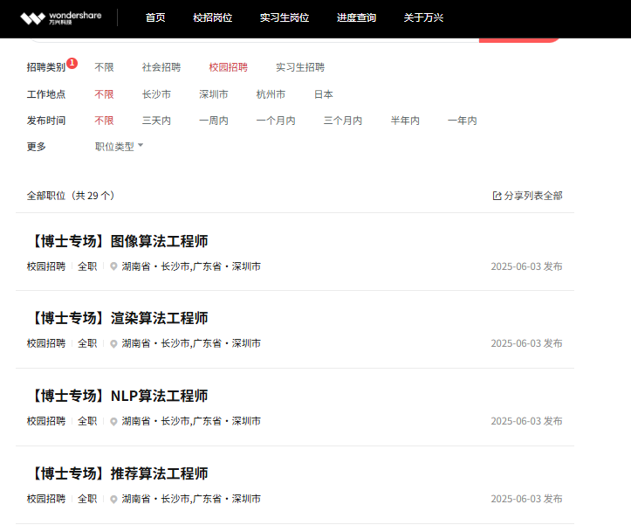Filter posts from 一年内
Screen dimensions: 631x525
(x=463, y=121)
